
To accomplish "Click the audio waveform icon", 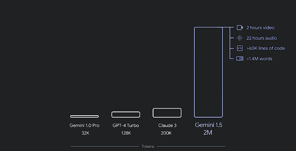I will [240, 38].
